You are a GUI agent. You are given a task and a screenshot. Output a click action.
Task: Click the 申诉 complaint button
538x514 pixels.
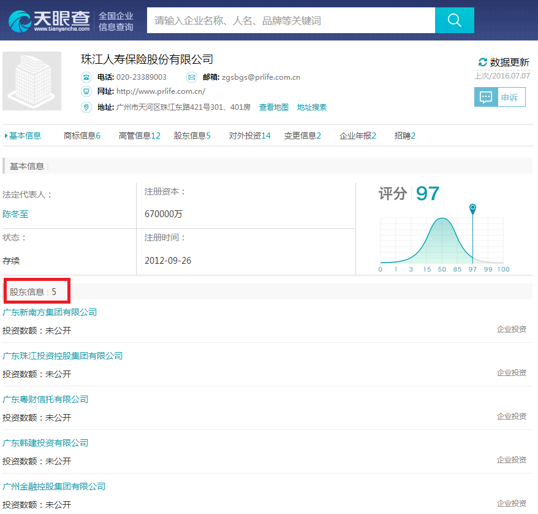[x=500, y=97]
